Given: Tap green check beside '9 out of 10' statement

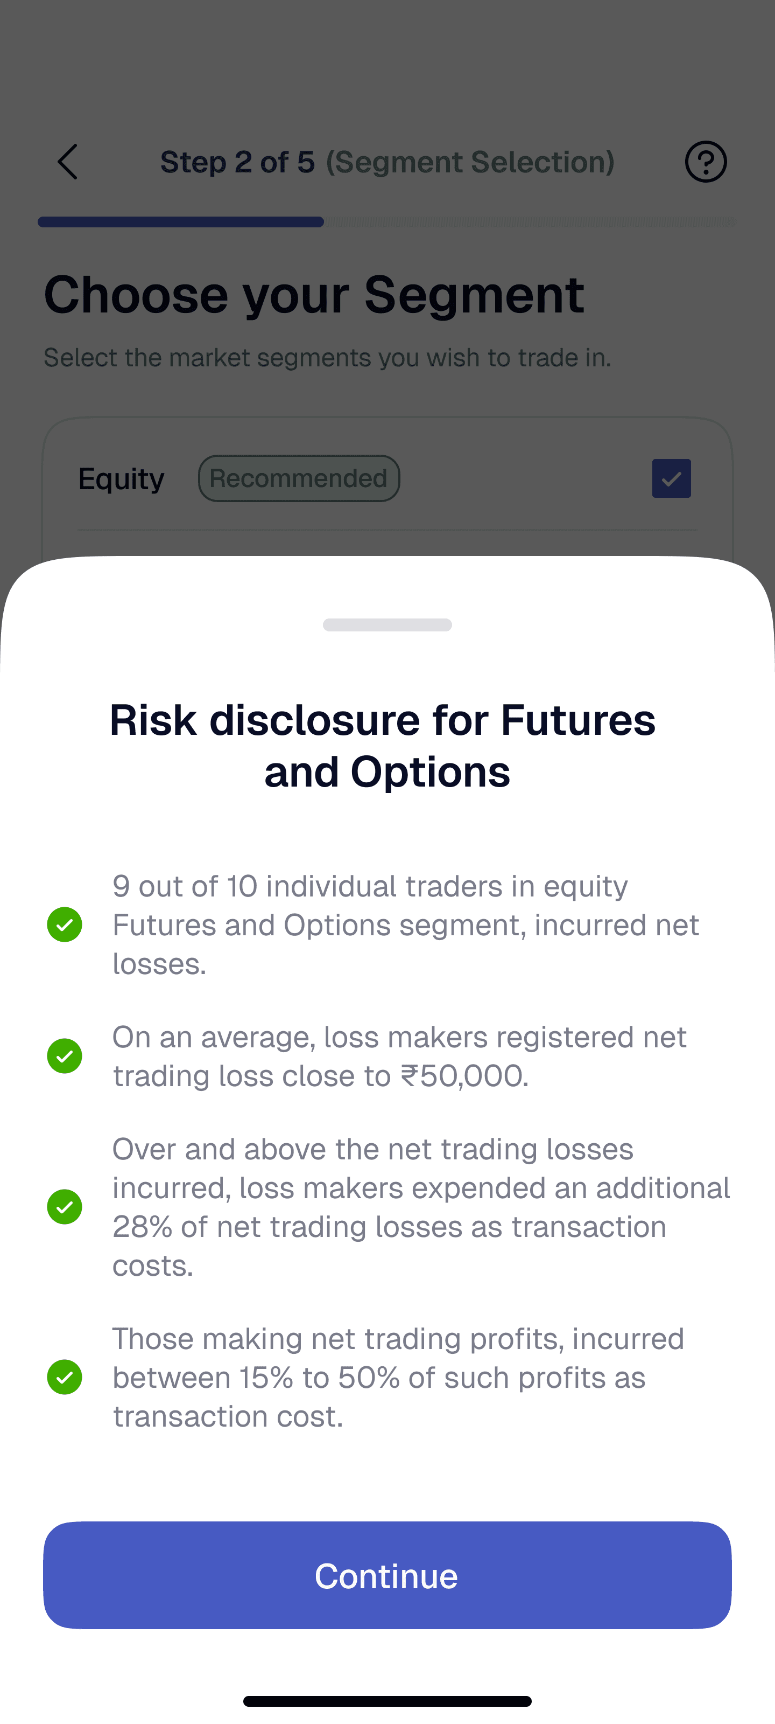Looking at the screenshot, I should (65, 924).
